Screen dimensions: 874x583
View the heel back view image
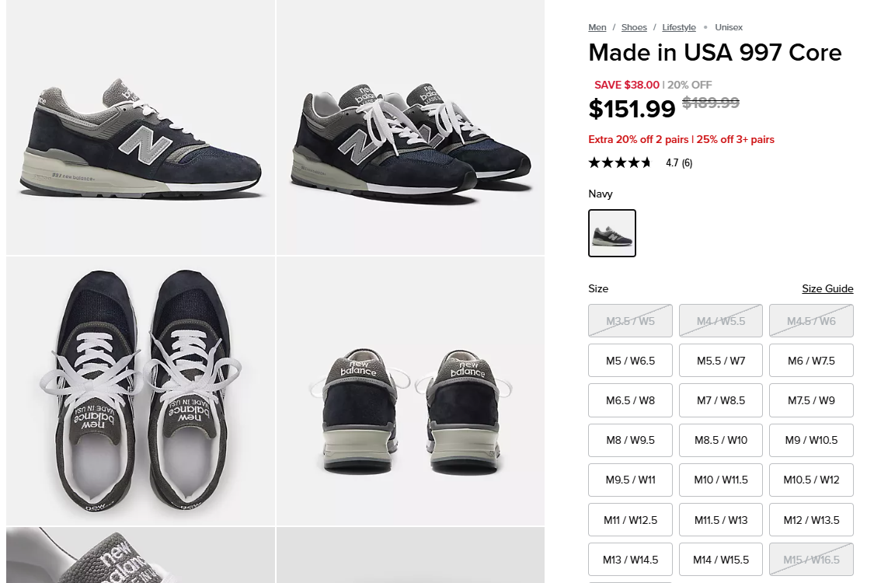point(410,391)
